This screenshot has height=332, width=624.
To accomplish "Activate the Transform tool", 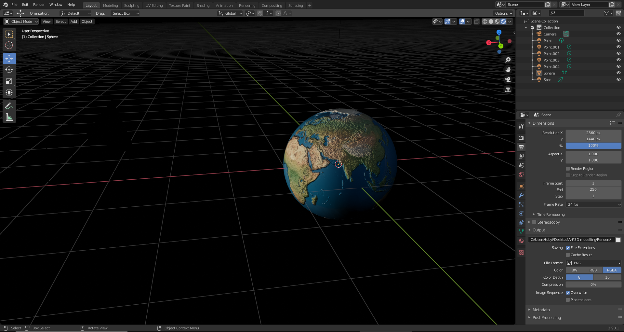I will [9, 92].
